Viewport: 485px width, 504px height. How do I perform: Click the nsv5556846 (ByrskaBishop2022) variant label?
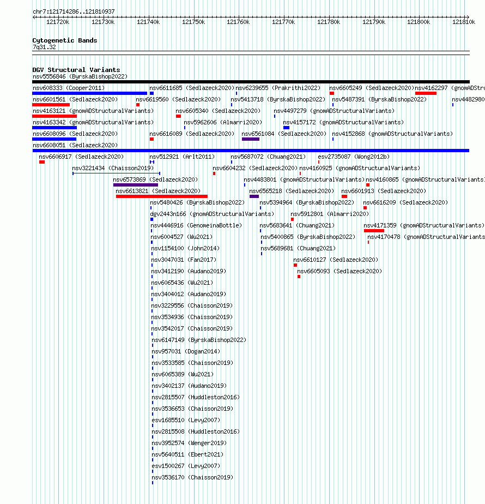coord(80,76)
